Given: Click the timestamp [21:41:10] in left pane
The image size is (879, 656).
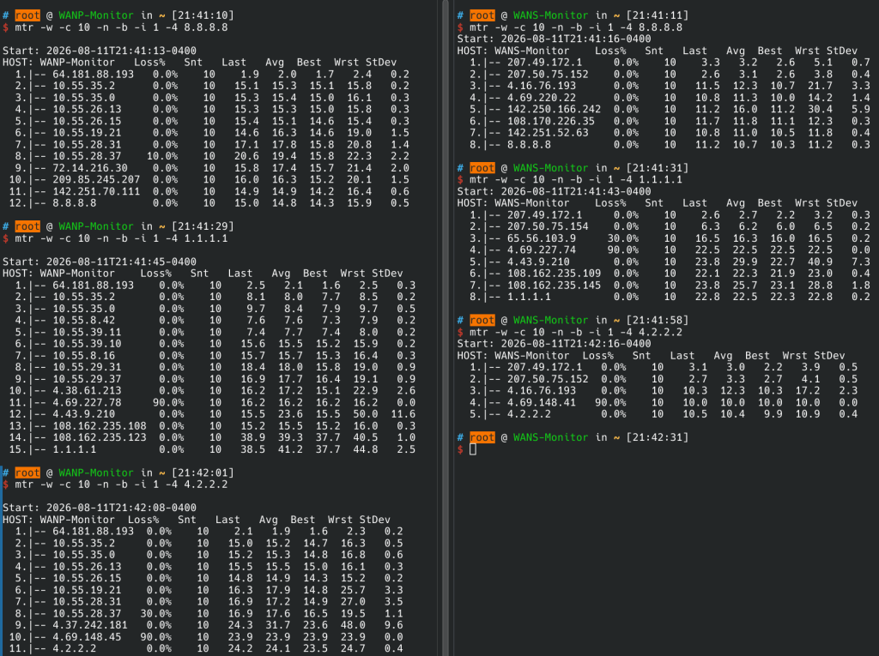Looking at the screenshot, I should 203,15.
